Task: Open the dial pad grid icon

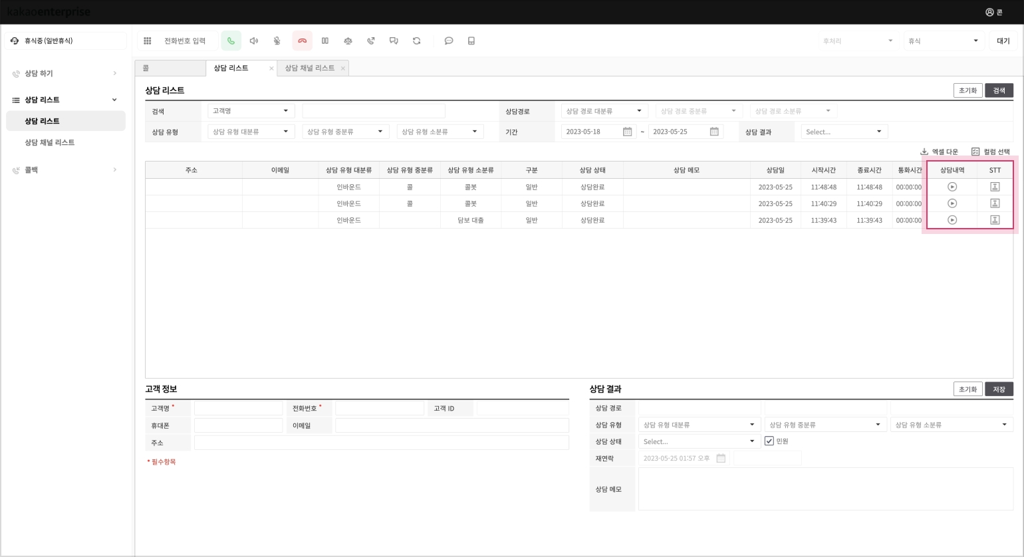Action: pos(148,41)
